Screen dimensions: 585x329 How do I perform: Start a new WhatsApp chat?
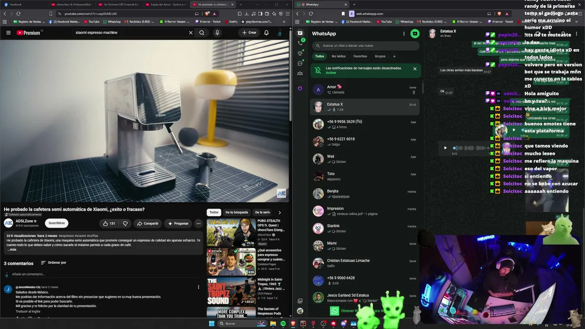click(x=415, y=33)
